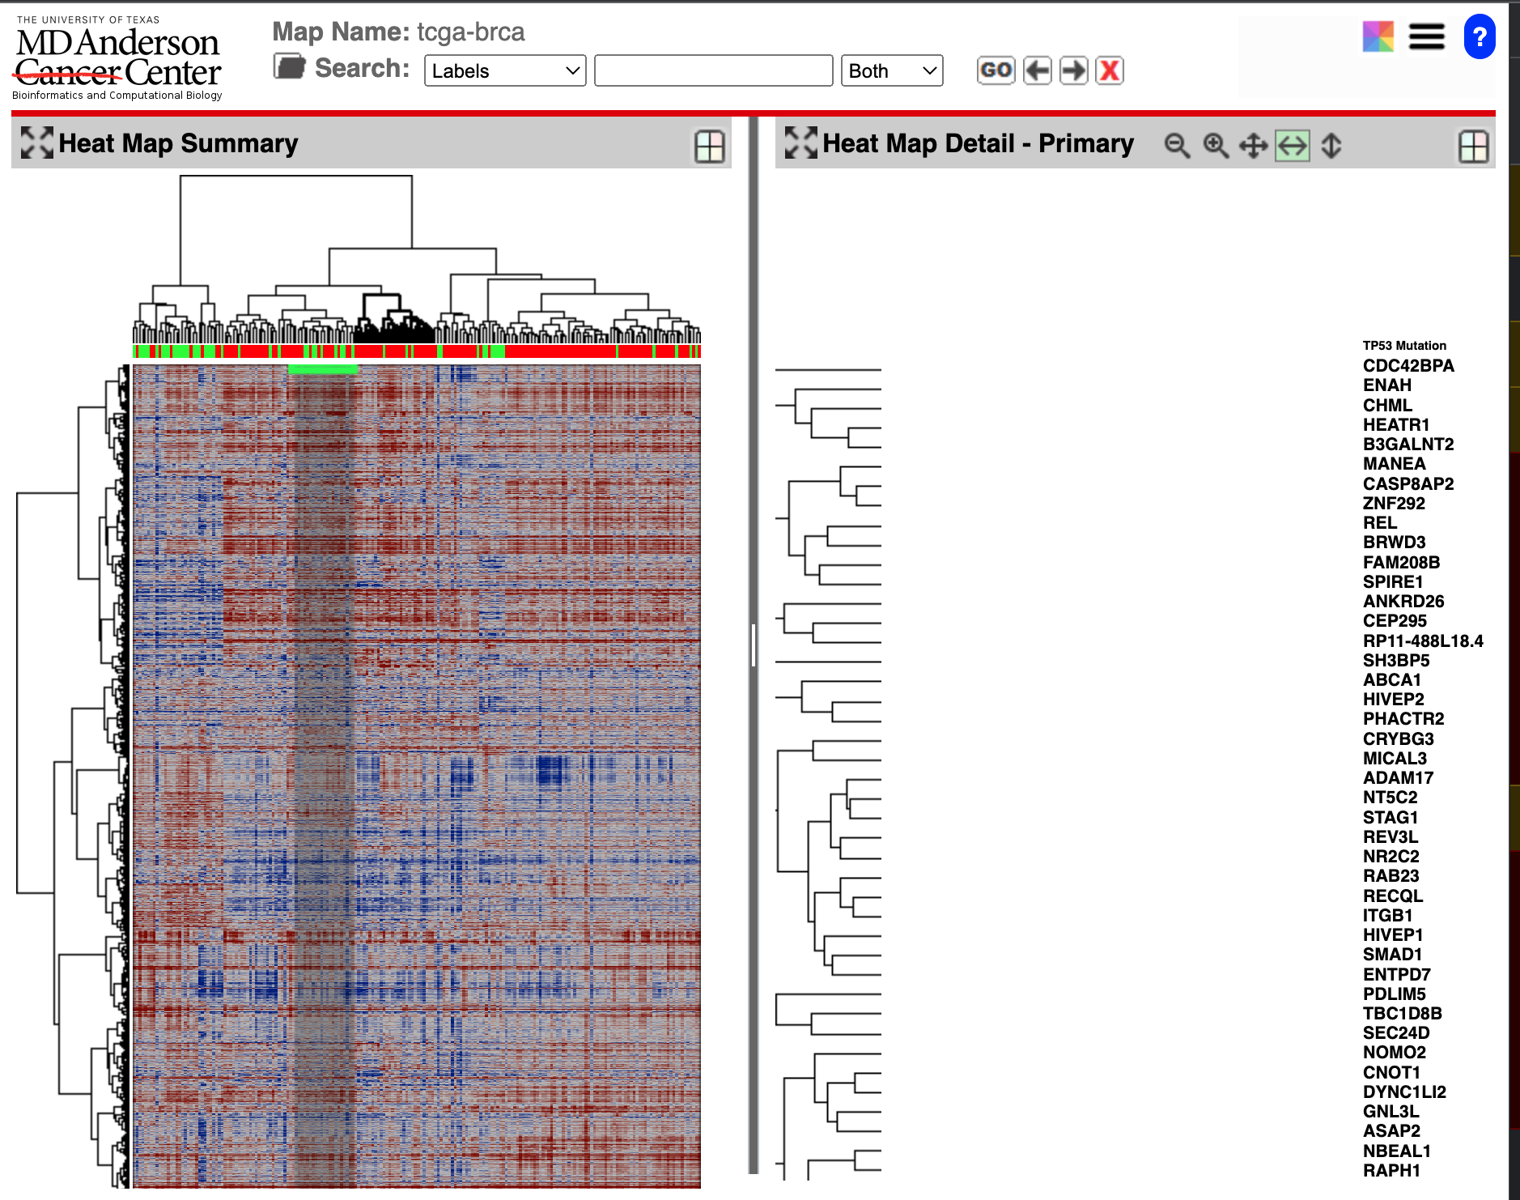Select the CASP8AP2 row label
The image size is (1520, 1200).
[x=1408, y=484]
